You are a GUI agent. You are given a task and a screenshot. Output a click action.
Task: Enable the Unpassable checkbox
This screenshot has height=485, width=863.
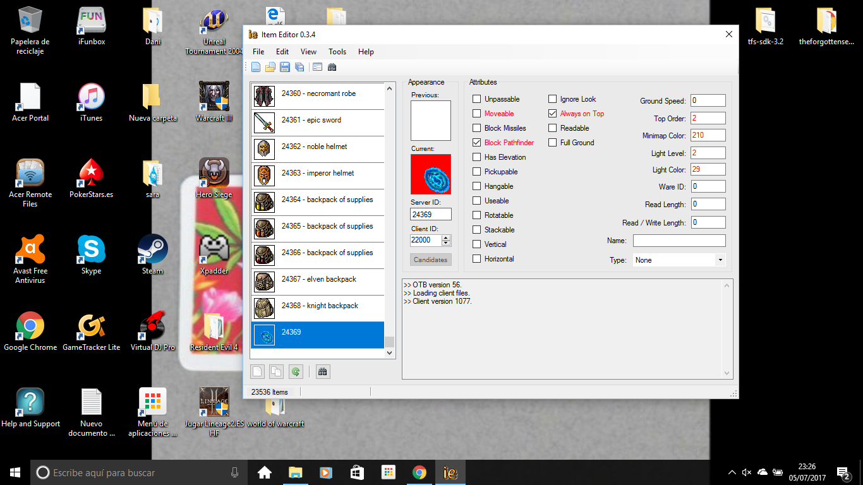click(x=477, y=99)
